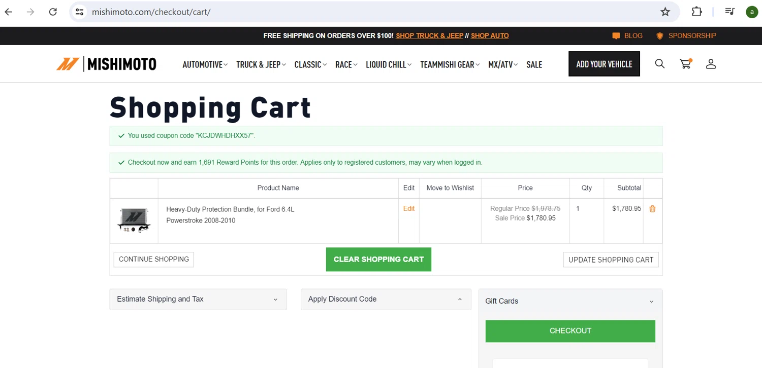762x368 pixels.
Task: Click the Add Your Vehicle button
Action: click(x=604, y=64)
